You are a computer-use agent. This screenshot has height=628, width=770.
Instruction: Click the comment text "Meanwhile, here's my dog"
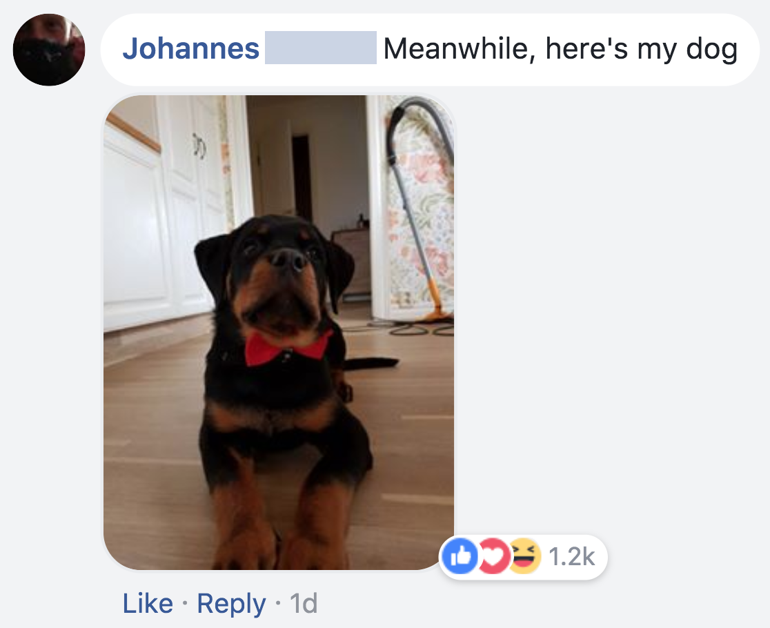pyautogui.click(x=560, y=49)
